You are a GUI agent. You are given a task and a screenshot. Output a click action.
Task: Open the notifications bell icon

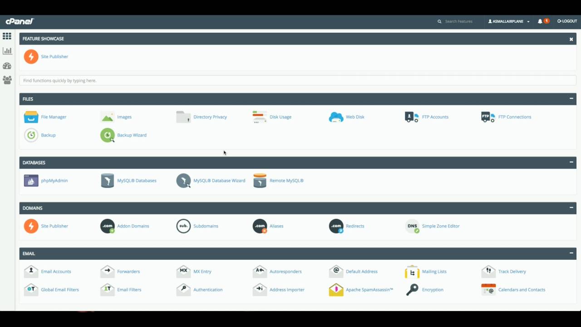540,21
